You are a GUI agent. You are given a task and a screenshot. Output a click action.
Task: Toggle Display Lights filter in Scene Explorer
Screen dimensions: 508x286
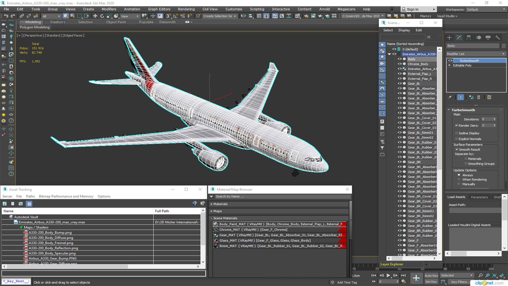382,57
